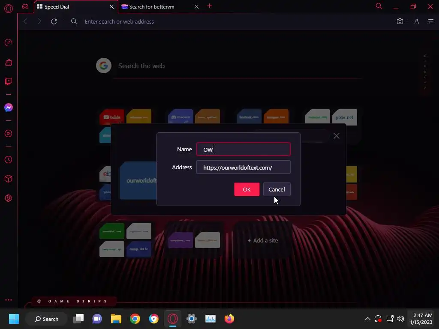Close the Search for bettervm tab
This screenshot has height=329, width=439.
pos(196,7)
